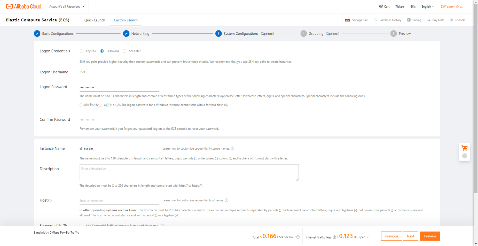The height and width of the screenshot is (246, 478).
Task: Click the root logon username value
Action: [82, 72]
